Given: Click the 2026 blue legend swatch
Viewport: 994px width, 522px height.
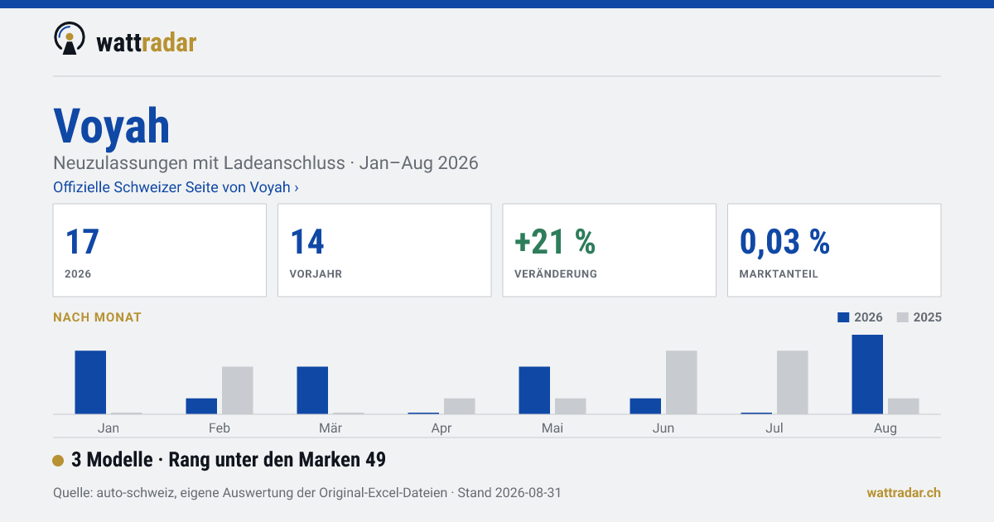Looking at the screenshot, I should tap(844, 317).
